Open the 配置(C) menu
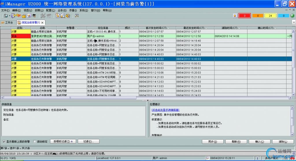Screen dimensions: 296x161 click(x=51, y=10)
